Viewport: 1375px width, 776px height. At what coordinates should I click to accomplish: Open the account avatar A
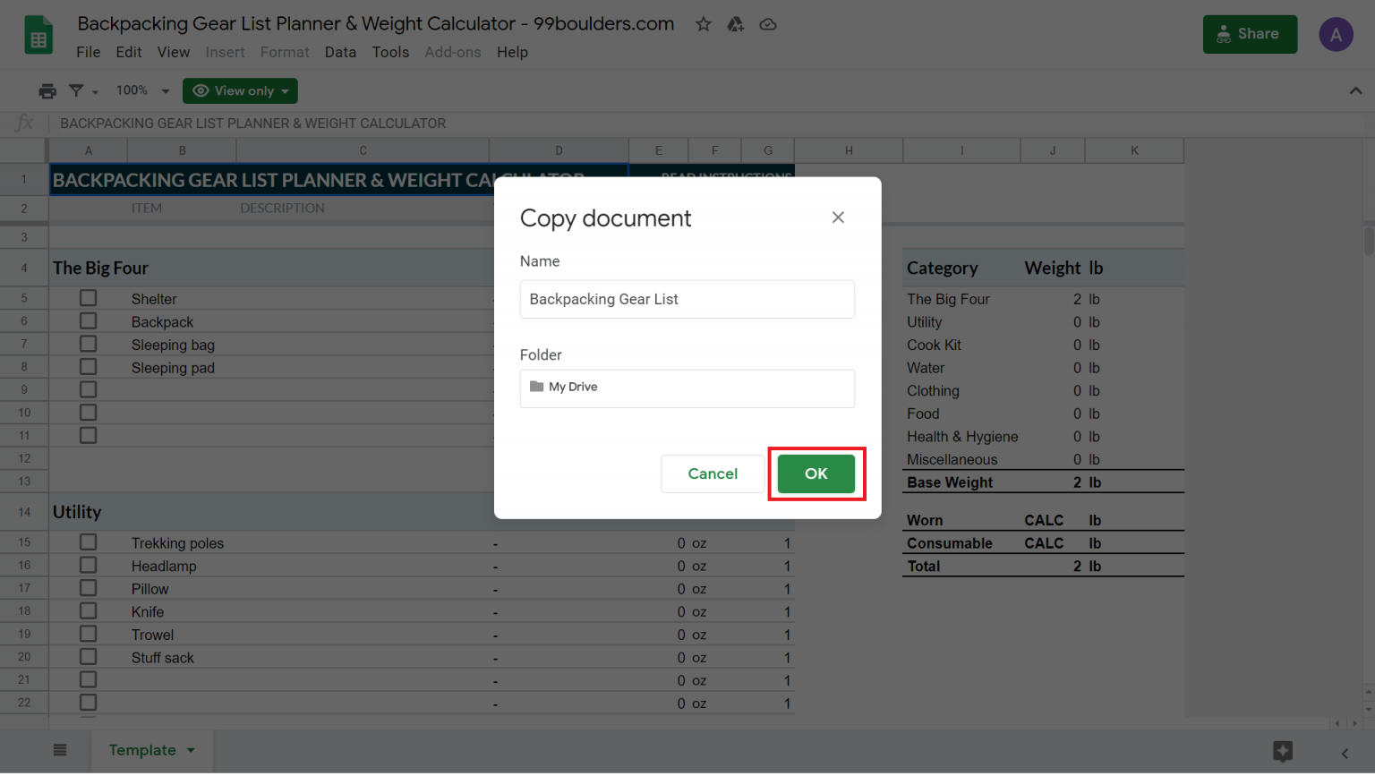1336,35
